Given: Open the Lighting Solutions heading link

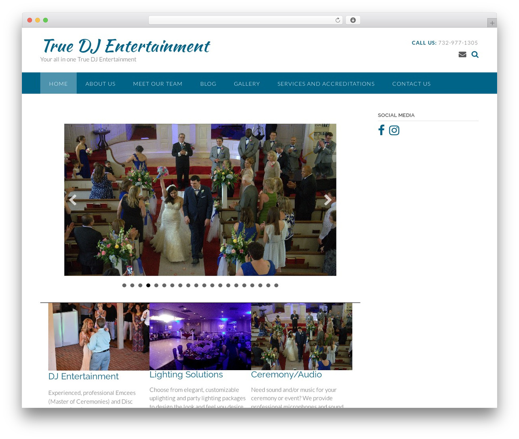Looking at the screenshot, I should coord(186,375).
